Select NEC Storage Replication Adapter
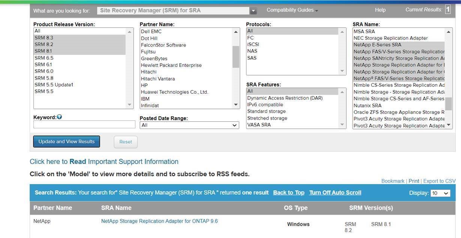This screenshot has height=238, width=461. click(x=399, y=38)
